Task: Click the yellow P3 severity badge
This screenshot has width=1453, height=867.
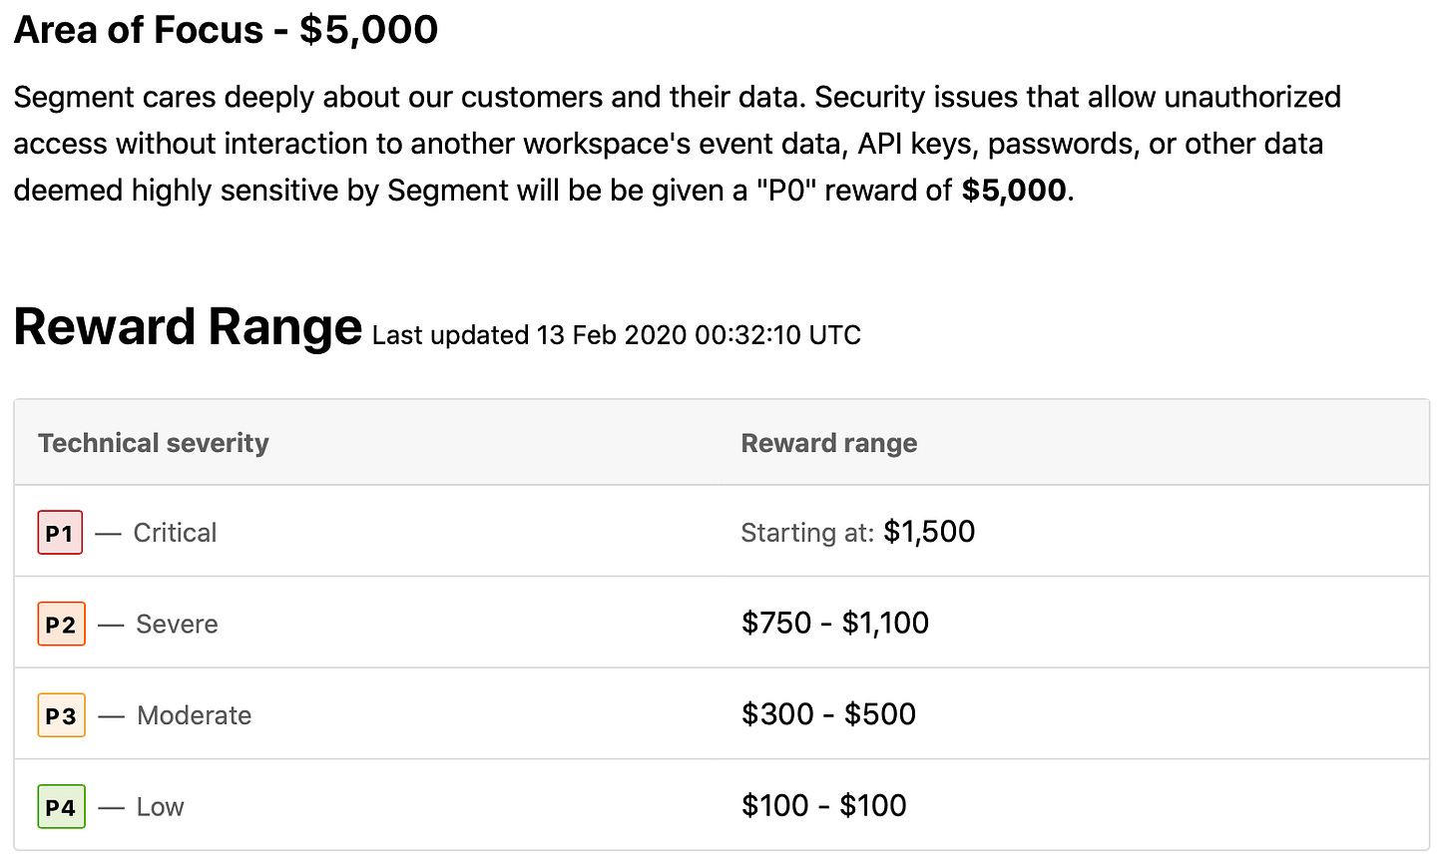Action: tap(61, 715)
